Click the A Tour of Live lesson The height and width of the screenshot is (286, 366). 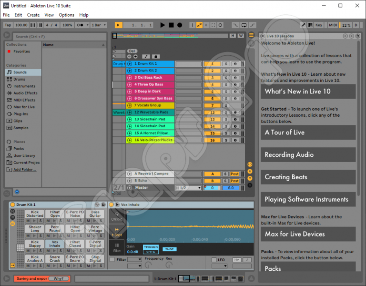pyautogui.click(x=308, y=133)
